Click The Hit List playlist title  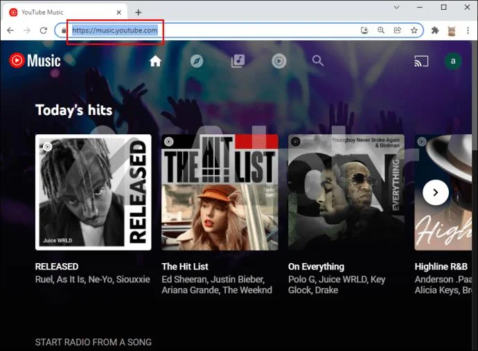point(185,267)
